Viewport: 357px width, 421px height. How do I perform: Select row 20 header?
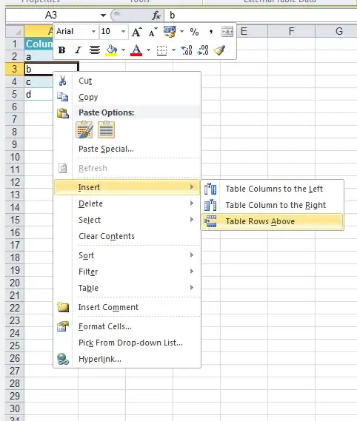point(15,283)
